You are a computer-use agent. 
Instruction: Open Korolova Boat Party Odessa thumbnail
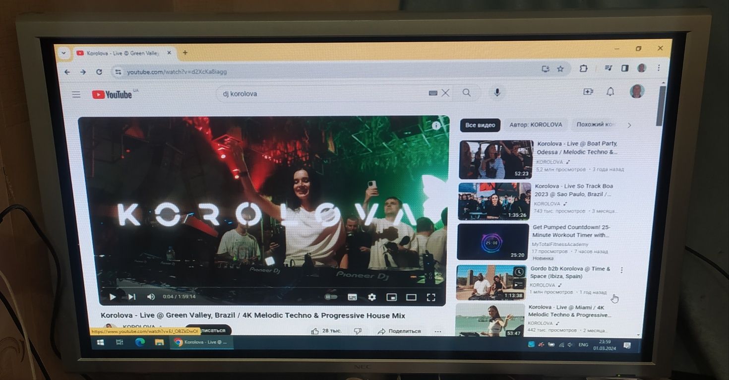[495, 159]
